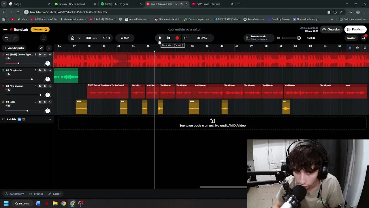Viewport: 369px width, 208px height.
Task: Click the 100 bpm tempo field
Action: point(91,38)
